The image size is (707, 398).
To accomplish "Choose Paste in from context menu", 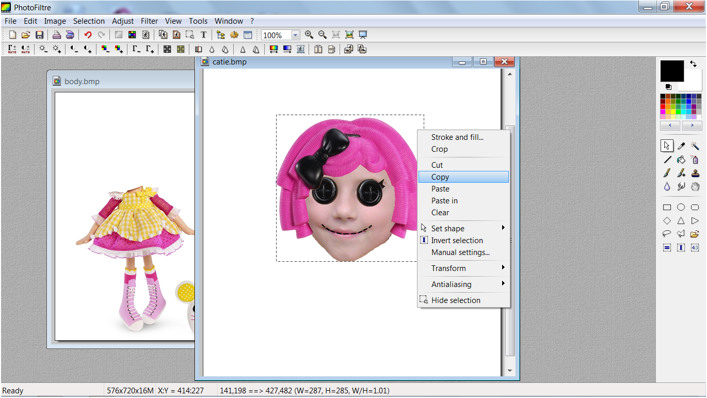I will point(463,201).
